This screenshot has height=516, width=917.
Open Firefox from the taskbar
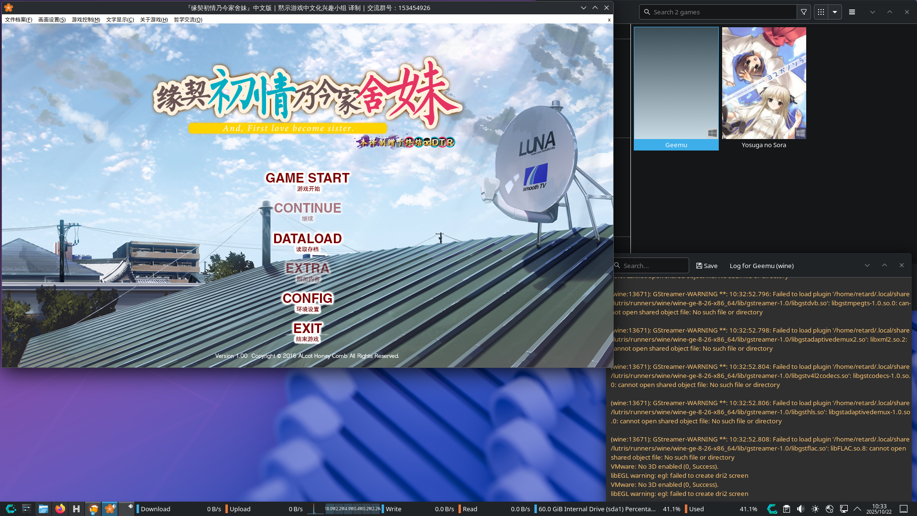[x=60, y=509]
